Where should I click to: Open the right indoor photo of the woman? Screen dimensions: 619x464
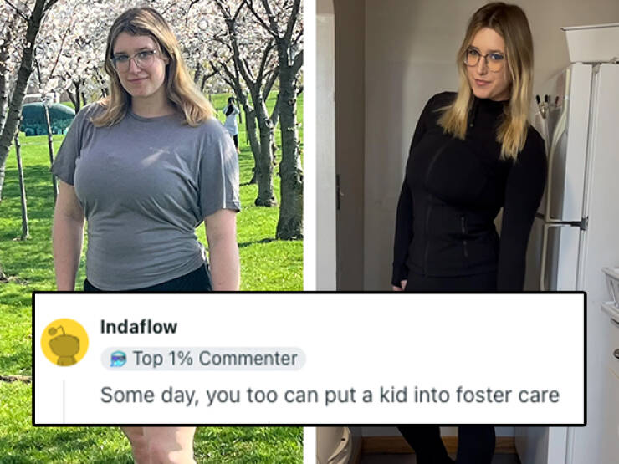click(x=468, y=146)
